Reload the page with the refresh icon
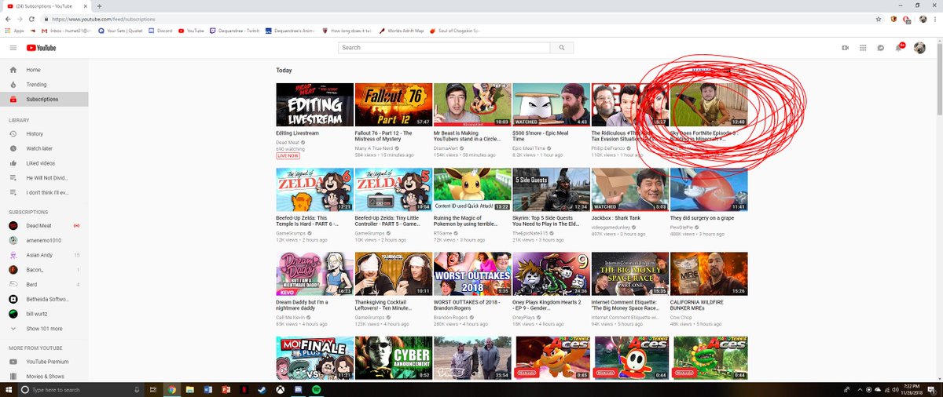This screenshot has width=943, height=397. (33, 18)
